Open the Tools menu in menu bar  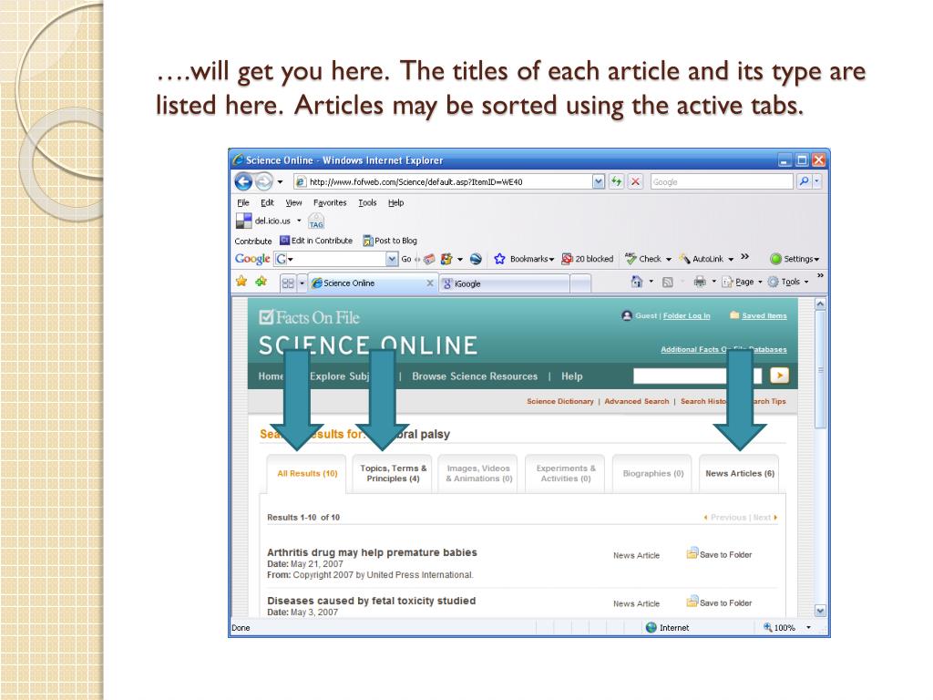[x=367, y=203]
